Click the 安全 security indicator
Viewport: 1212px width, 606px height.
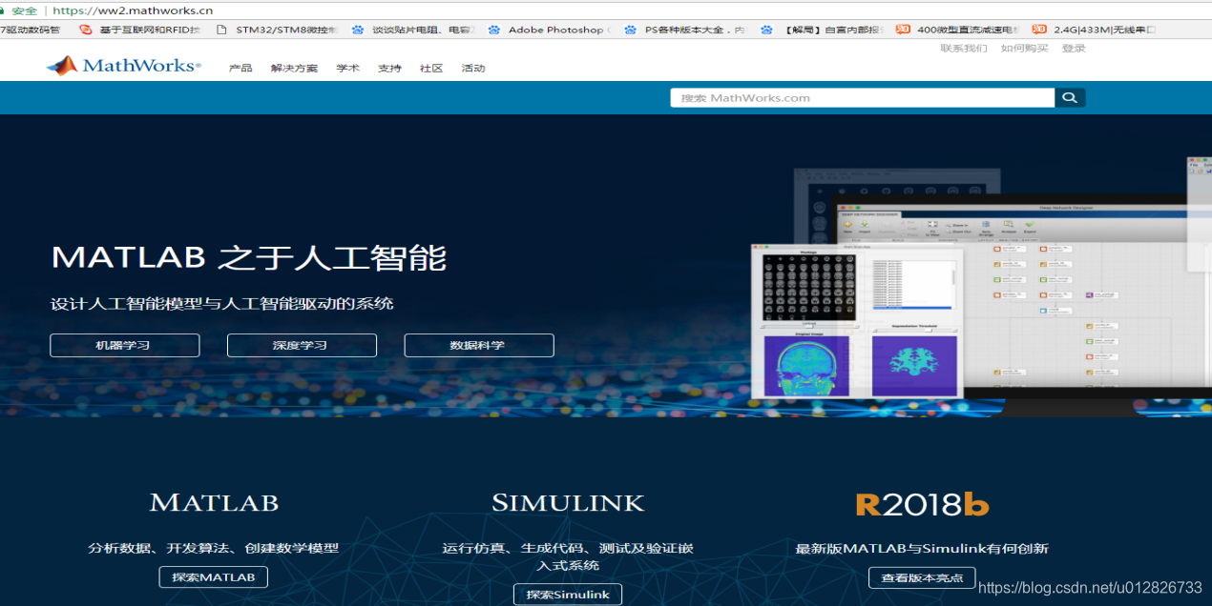point(24,10)
